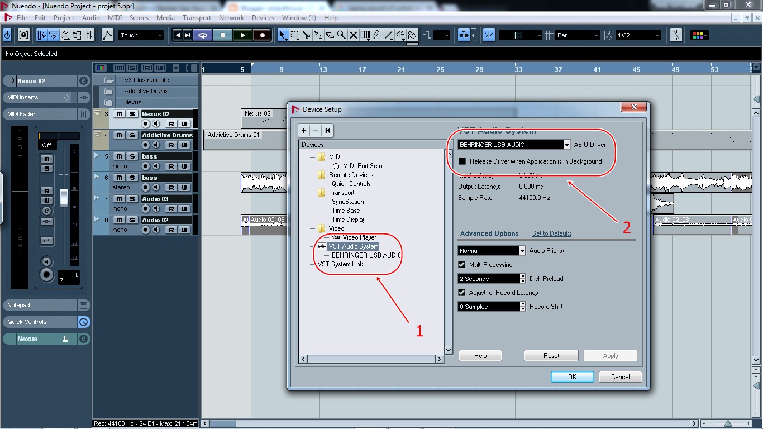The width and height of the screenshot is (763, 429).
Task: Cancel the Device Setup dialog
Action: click(620, 377)
